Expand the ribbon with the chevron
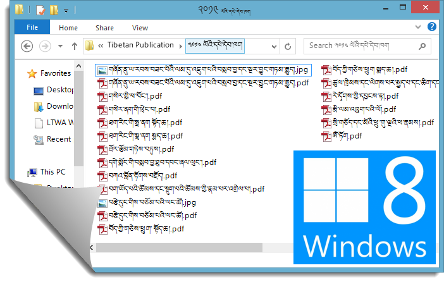The width and height of the screenshot is (444, 282). point(418,27)
